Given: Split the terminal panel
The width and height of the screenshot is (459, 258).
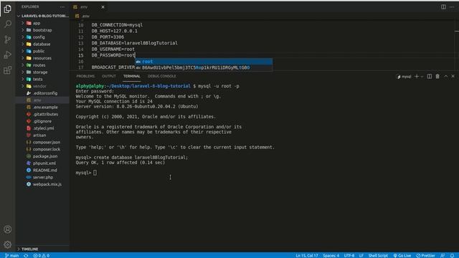Looking at the screenshot, I should (x=430, y=77).
